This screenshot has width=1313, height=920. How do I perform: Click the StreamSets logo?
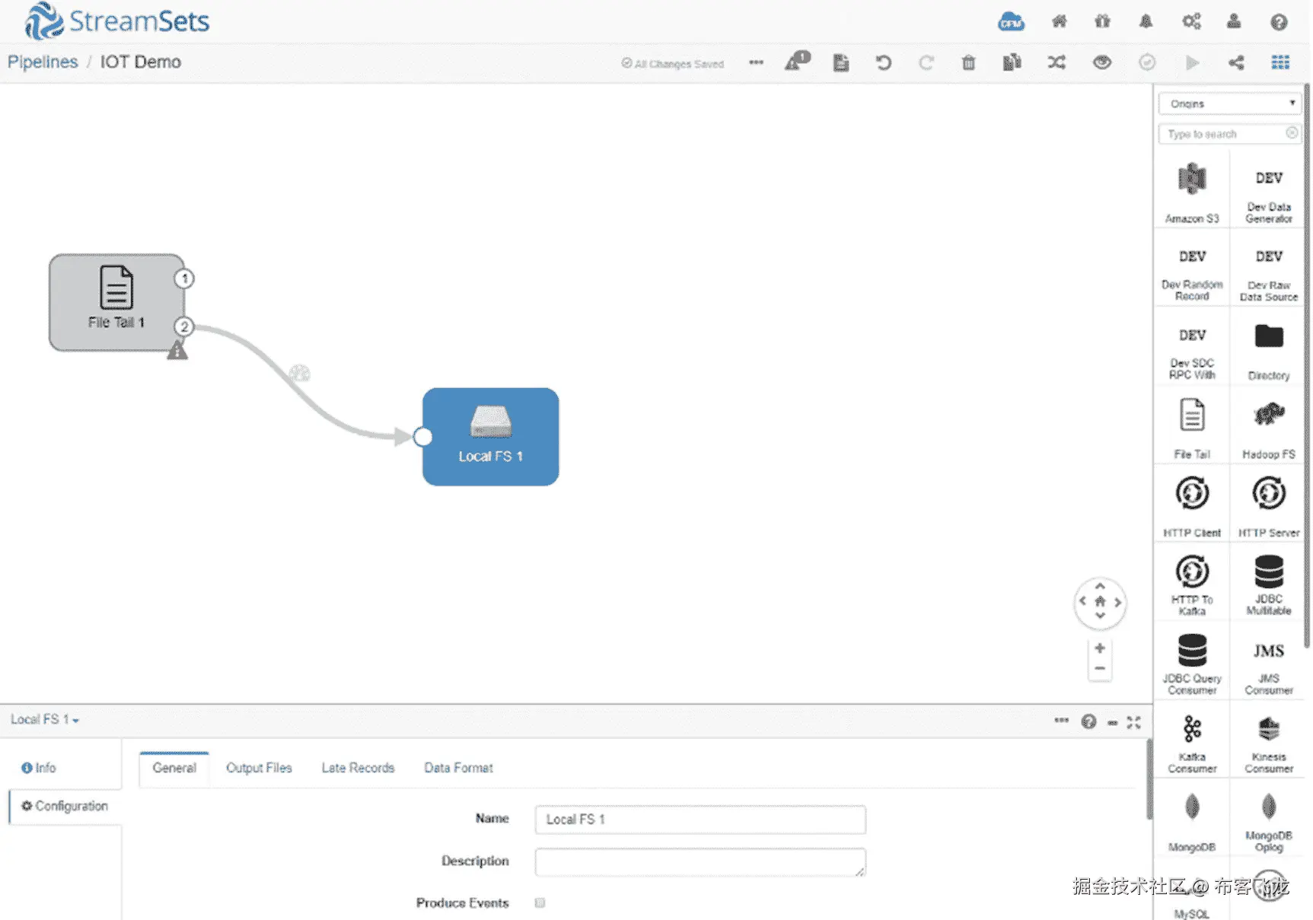pos(116,21)
